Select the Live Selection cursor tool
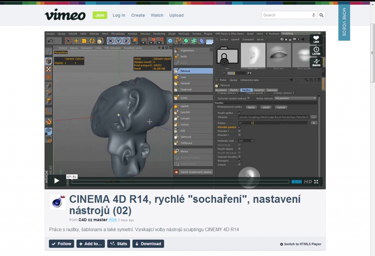This screenshot has width=375, height=256. pyautogui.click(x=68, y=41)
